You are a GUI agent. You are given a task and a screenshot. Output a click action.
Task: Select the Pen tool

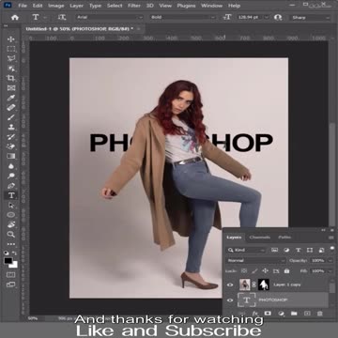[x=11, y=185]
